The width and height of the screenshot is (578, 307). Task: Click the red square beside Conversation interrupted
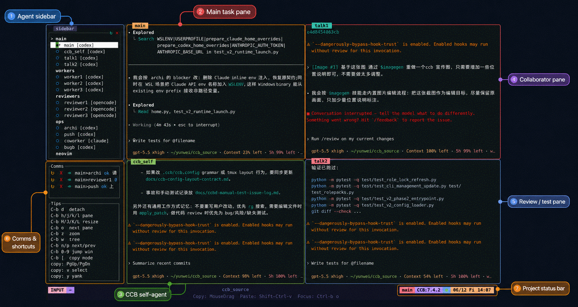point(308,114)
